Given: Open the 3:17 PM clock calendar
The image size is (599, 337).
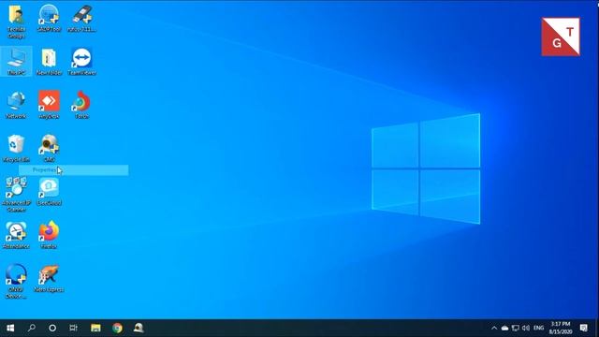Looking at the screenshot, I should click(561, 328).
